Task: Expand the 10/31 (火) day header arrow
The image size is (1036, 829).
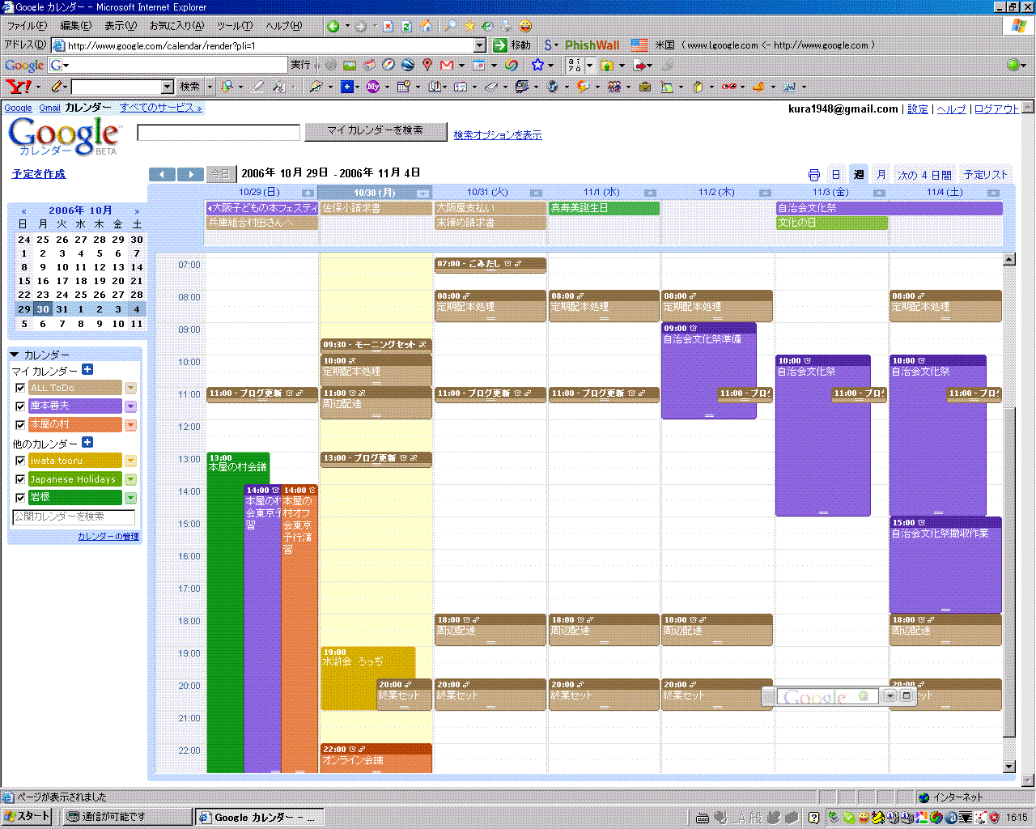Action: coord(536,193)
